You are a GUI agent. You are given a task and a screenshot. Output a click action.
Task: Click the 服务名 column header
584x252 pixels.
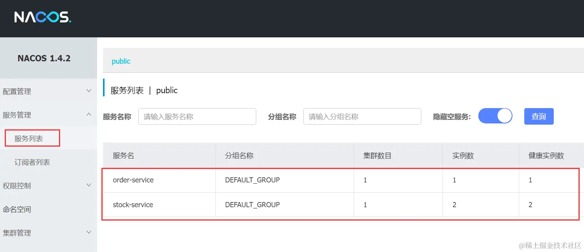123,156
